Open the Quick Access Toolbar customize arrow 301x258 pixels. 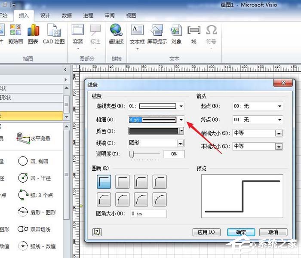(x=14, y=5)
